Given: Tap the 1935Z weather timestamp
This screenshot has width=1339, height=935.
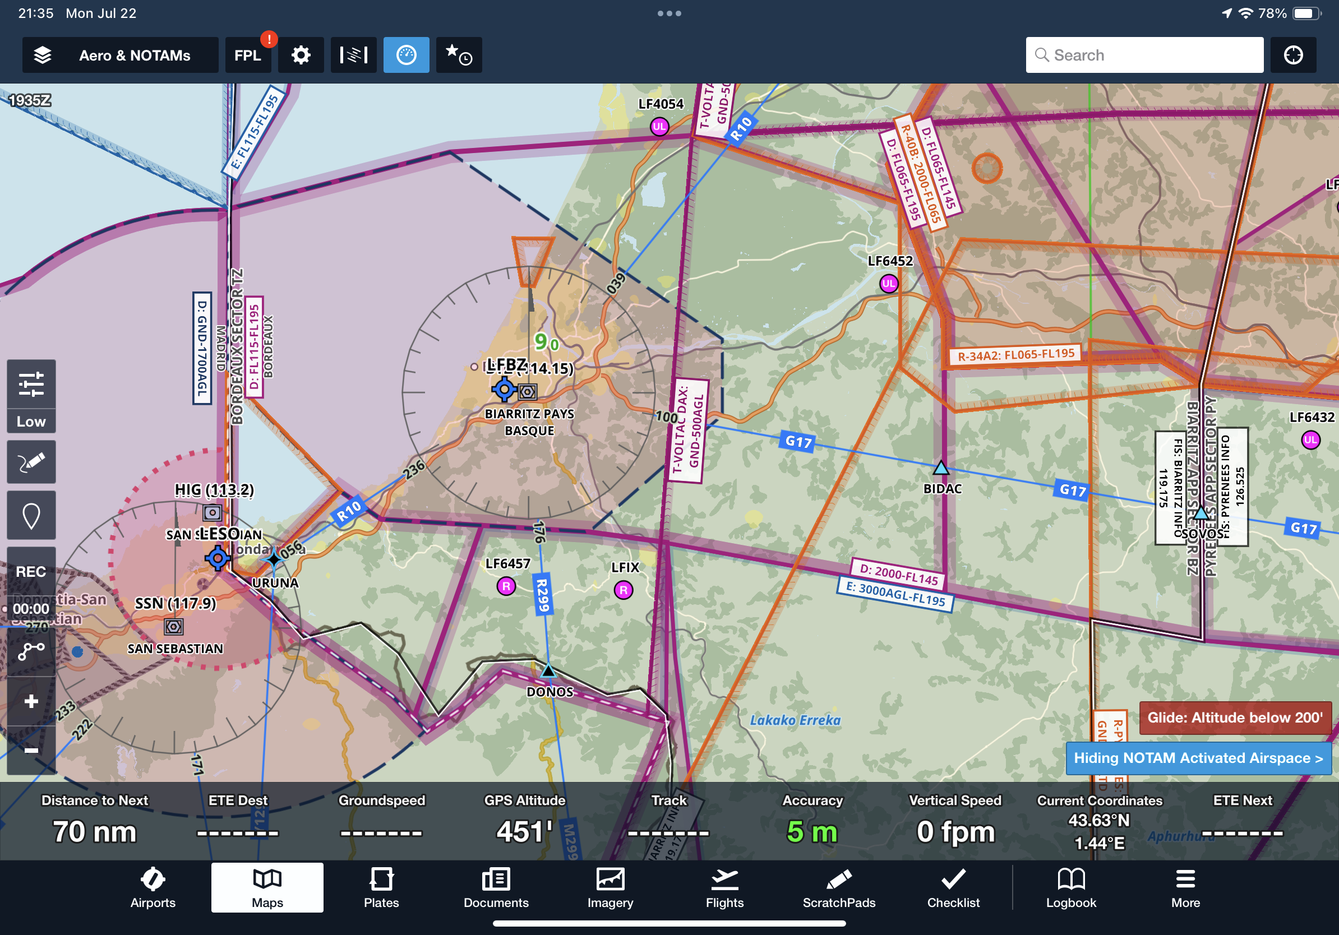Looking at the screenshot, I should point(30,100).
